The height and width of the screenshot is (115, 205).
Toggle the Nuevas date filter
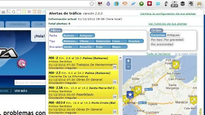tap(71, 36)
